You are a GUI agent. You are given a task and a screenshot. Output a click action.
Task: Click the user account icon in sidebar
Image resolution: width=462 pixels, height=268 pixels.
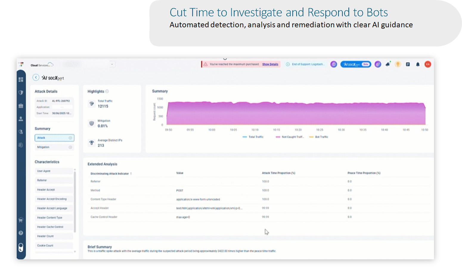click(21, 119)
